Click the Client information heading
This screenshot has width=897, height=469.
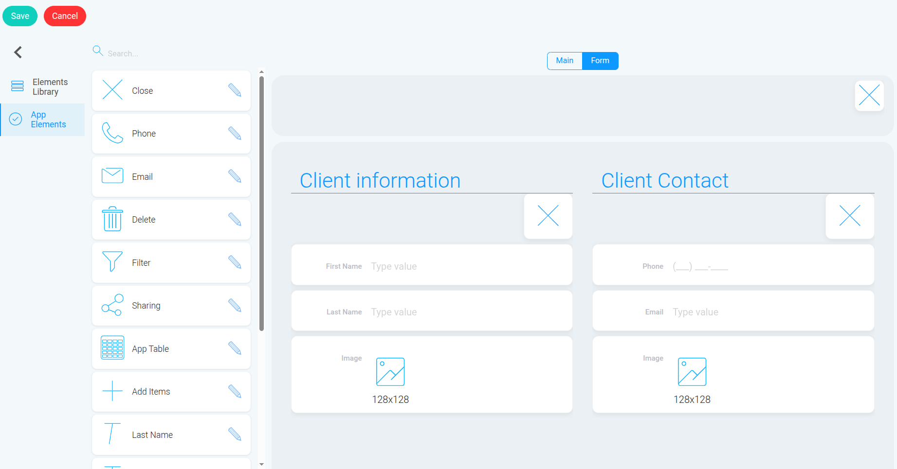[x=380, y=181]
